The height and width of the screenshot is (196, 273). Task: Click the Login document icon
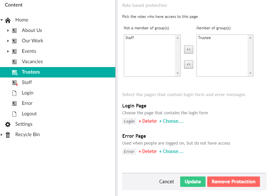tap(14, 93)
